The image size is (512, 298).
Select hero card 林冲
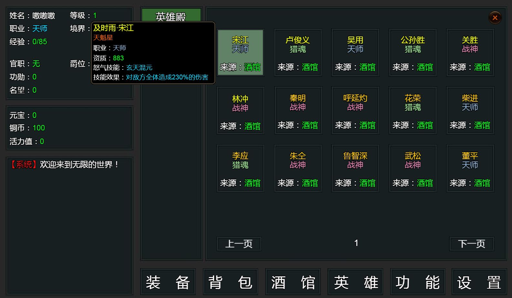click(240, 110)
